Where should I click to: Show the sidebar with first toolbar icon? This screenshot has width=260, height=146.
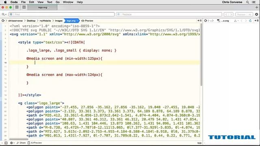[x=17, y=7]
